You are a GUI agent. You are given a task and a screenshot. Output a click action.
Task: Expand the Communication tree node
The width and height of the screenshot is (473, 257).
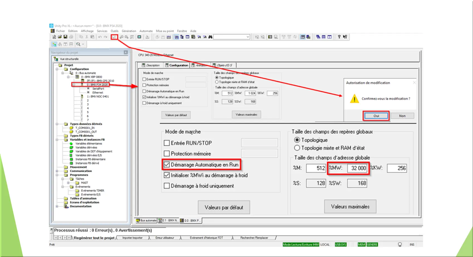(57, 171)
